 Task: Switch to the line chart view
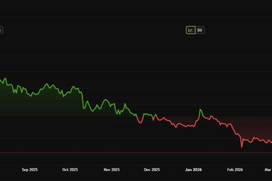click(x=191, y=30)
